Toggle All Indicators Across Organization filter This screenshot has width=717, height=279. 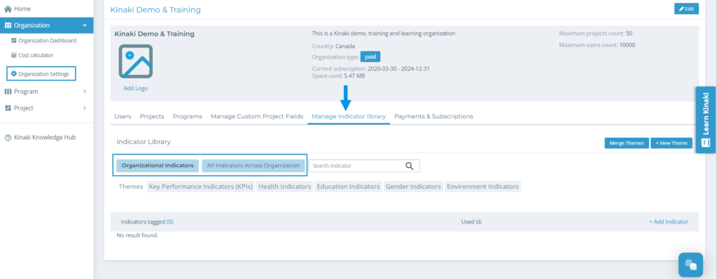pyautogui.click(x=253, y=165)
